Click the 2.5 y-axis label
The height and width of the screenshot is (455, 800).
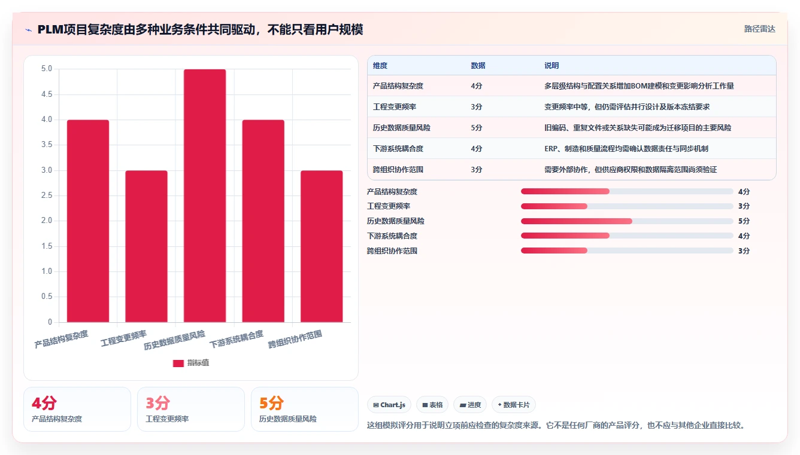point(47,196)
